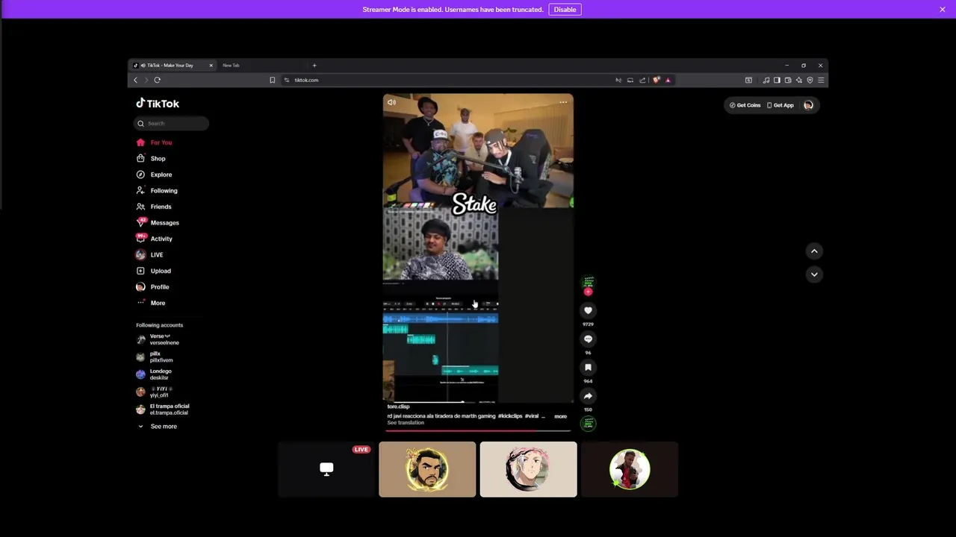
Task: Go to the previous video with the up arrow
Action: [814, 251]
